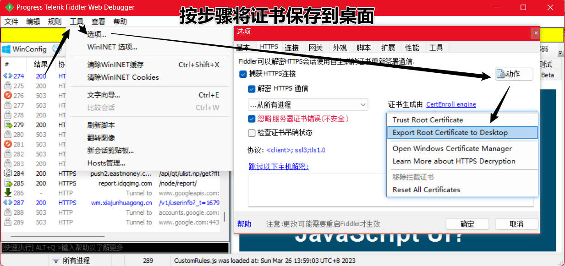Image resolution: width=565 pixels, height=266 pixels.
Task: Toggle the 解密 HTTPS 通信 checkbox
Action: tap(252, 89)
